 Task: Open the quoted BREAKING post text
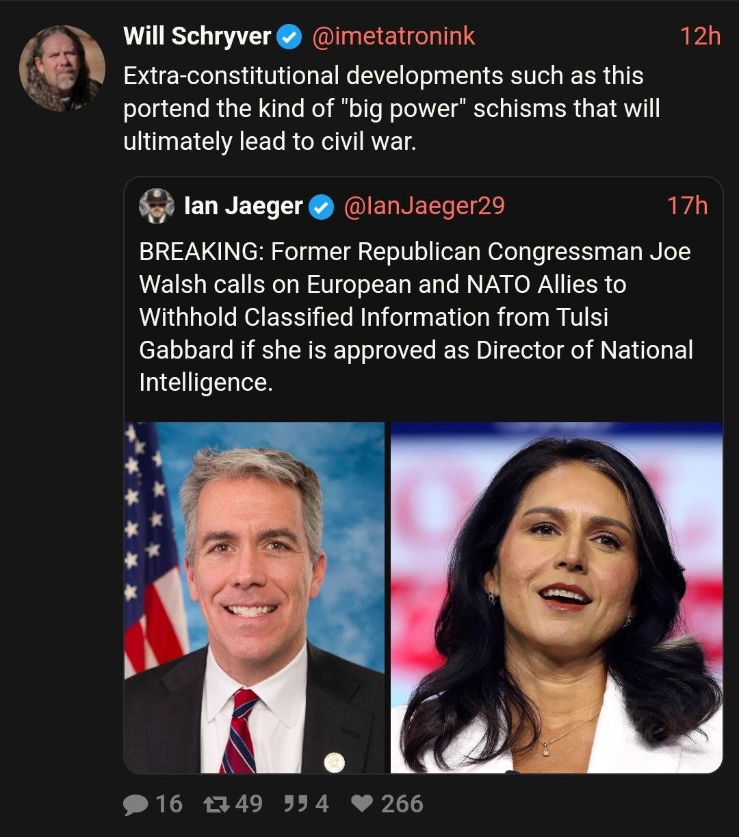point(416,317)
